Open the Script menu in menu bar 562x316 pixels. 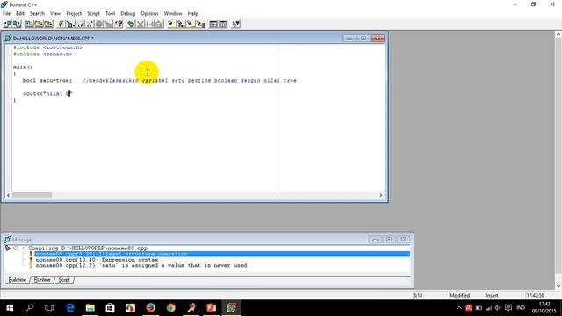94,13
